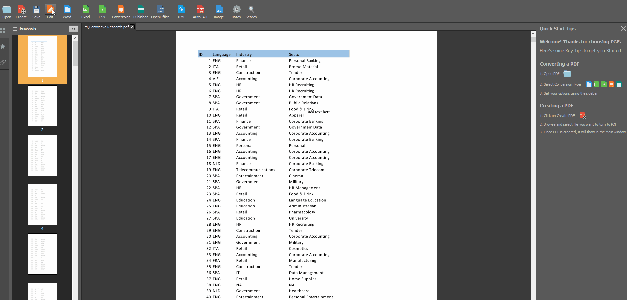Collapse the Thumbnails panel
This screenshot has height=300, width=627.
pyautogui.click(x=73, y=29)
